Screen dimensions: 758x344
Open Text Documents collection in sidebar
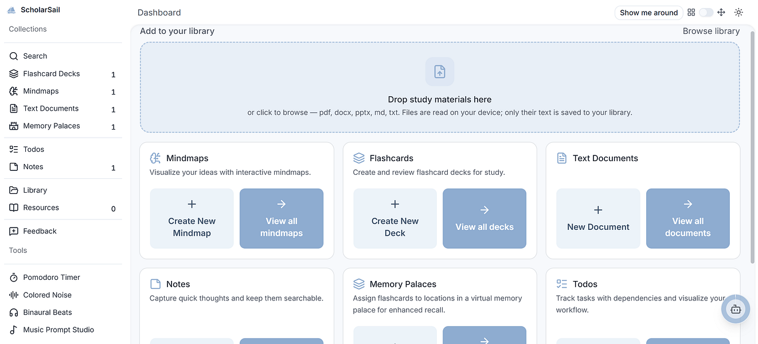pos(63,108)
